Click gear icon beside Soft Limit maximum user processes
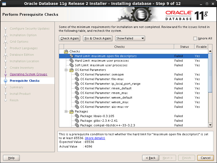217x163 pixels. (x=71, y=65)
